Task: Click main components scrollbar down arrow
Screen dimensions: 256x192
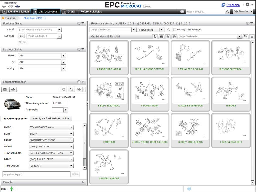Action: 85,168
